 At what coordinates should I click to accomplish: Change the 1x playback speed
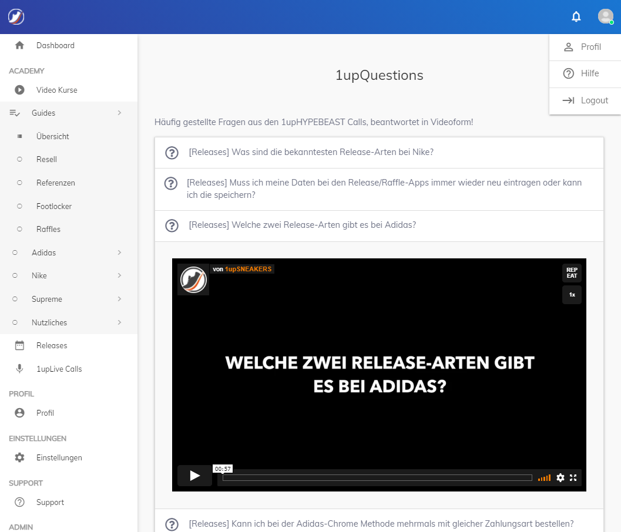pos(572,295)
